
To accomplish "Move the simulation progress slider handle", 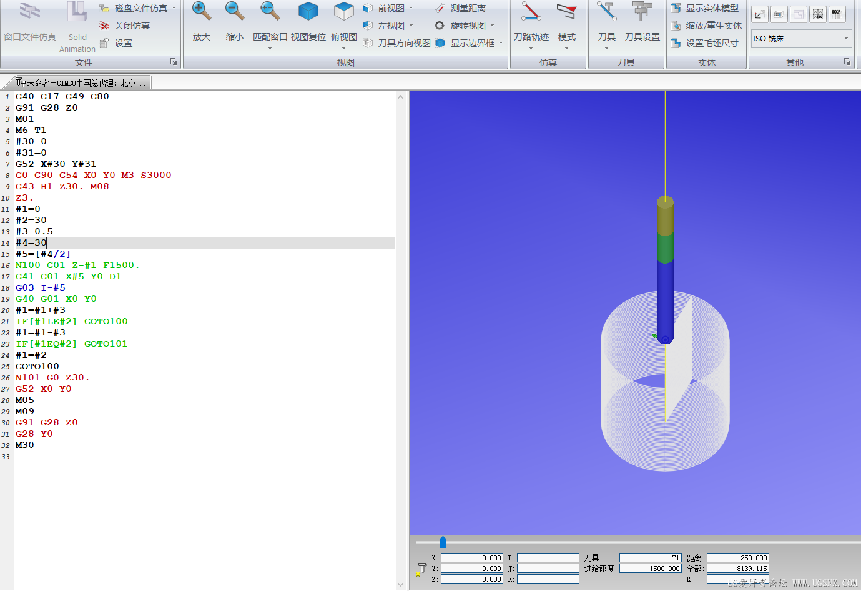I will point(443,542).
